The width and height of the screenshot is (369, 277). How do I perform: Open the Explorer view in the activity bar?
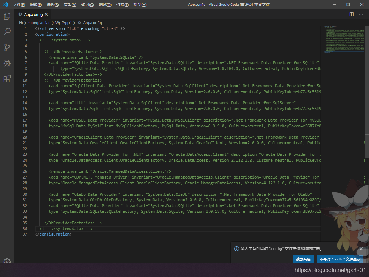[x=7, y=16]
